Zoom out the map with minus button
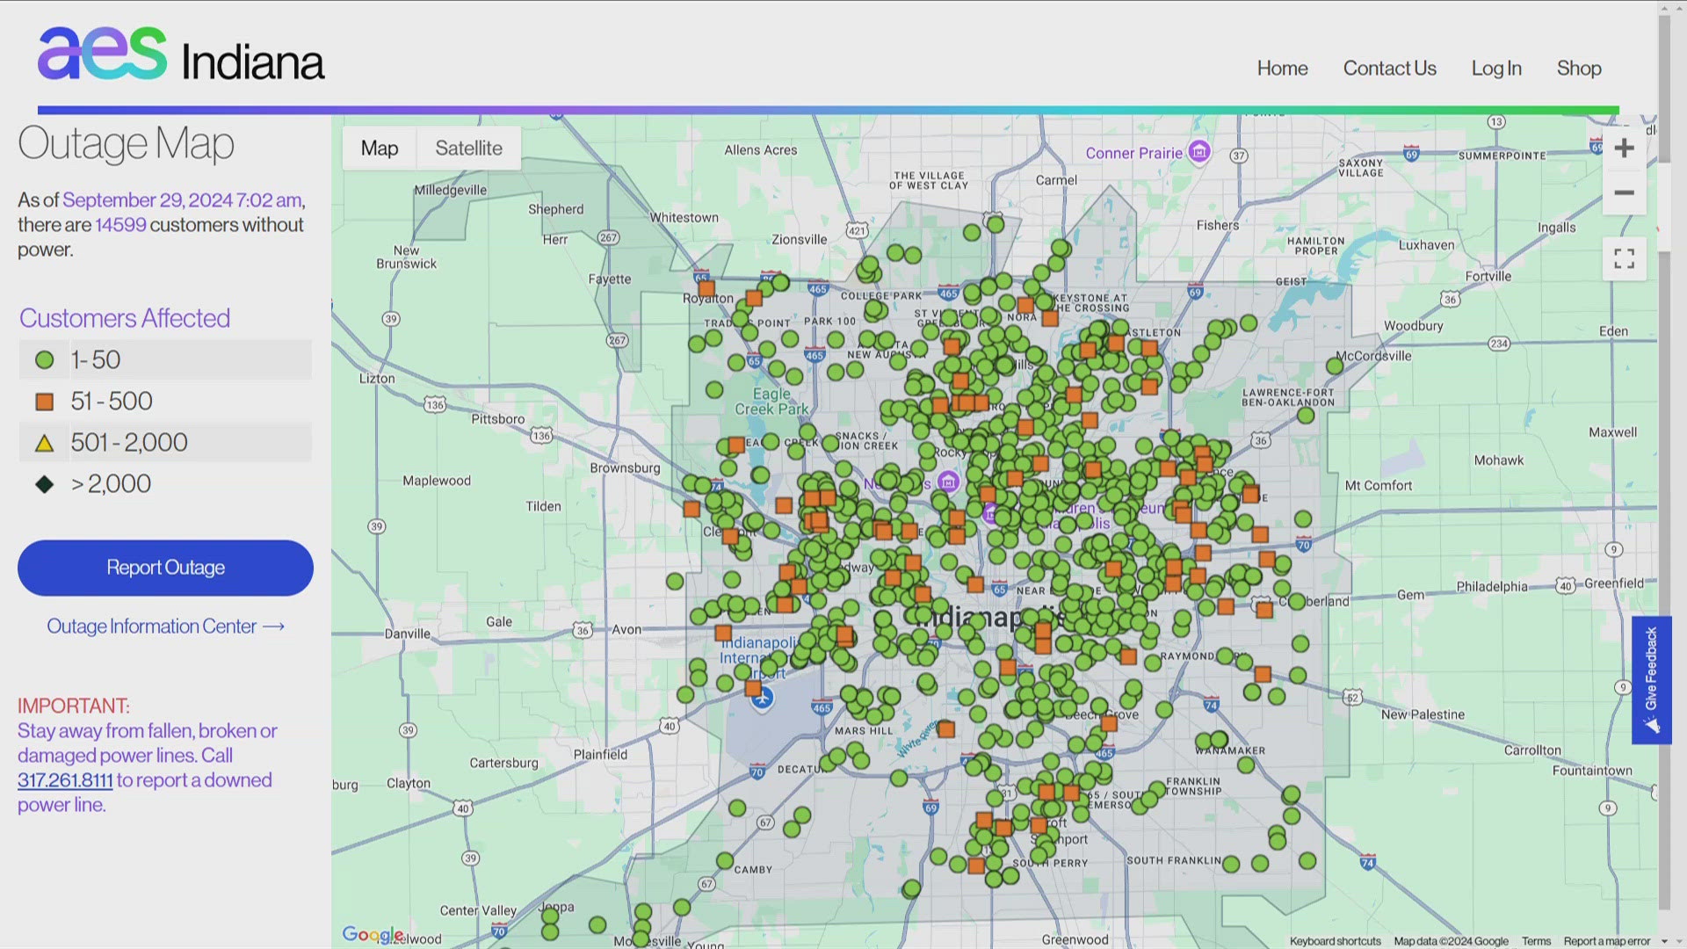 click(x=1624, y=192)
